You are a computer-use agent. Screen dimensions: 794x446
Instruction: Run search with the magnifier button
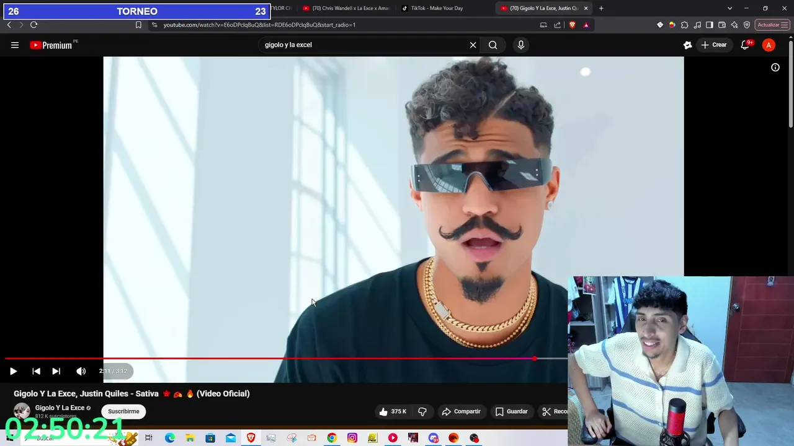[493, 45]
